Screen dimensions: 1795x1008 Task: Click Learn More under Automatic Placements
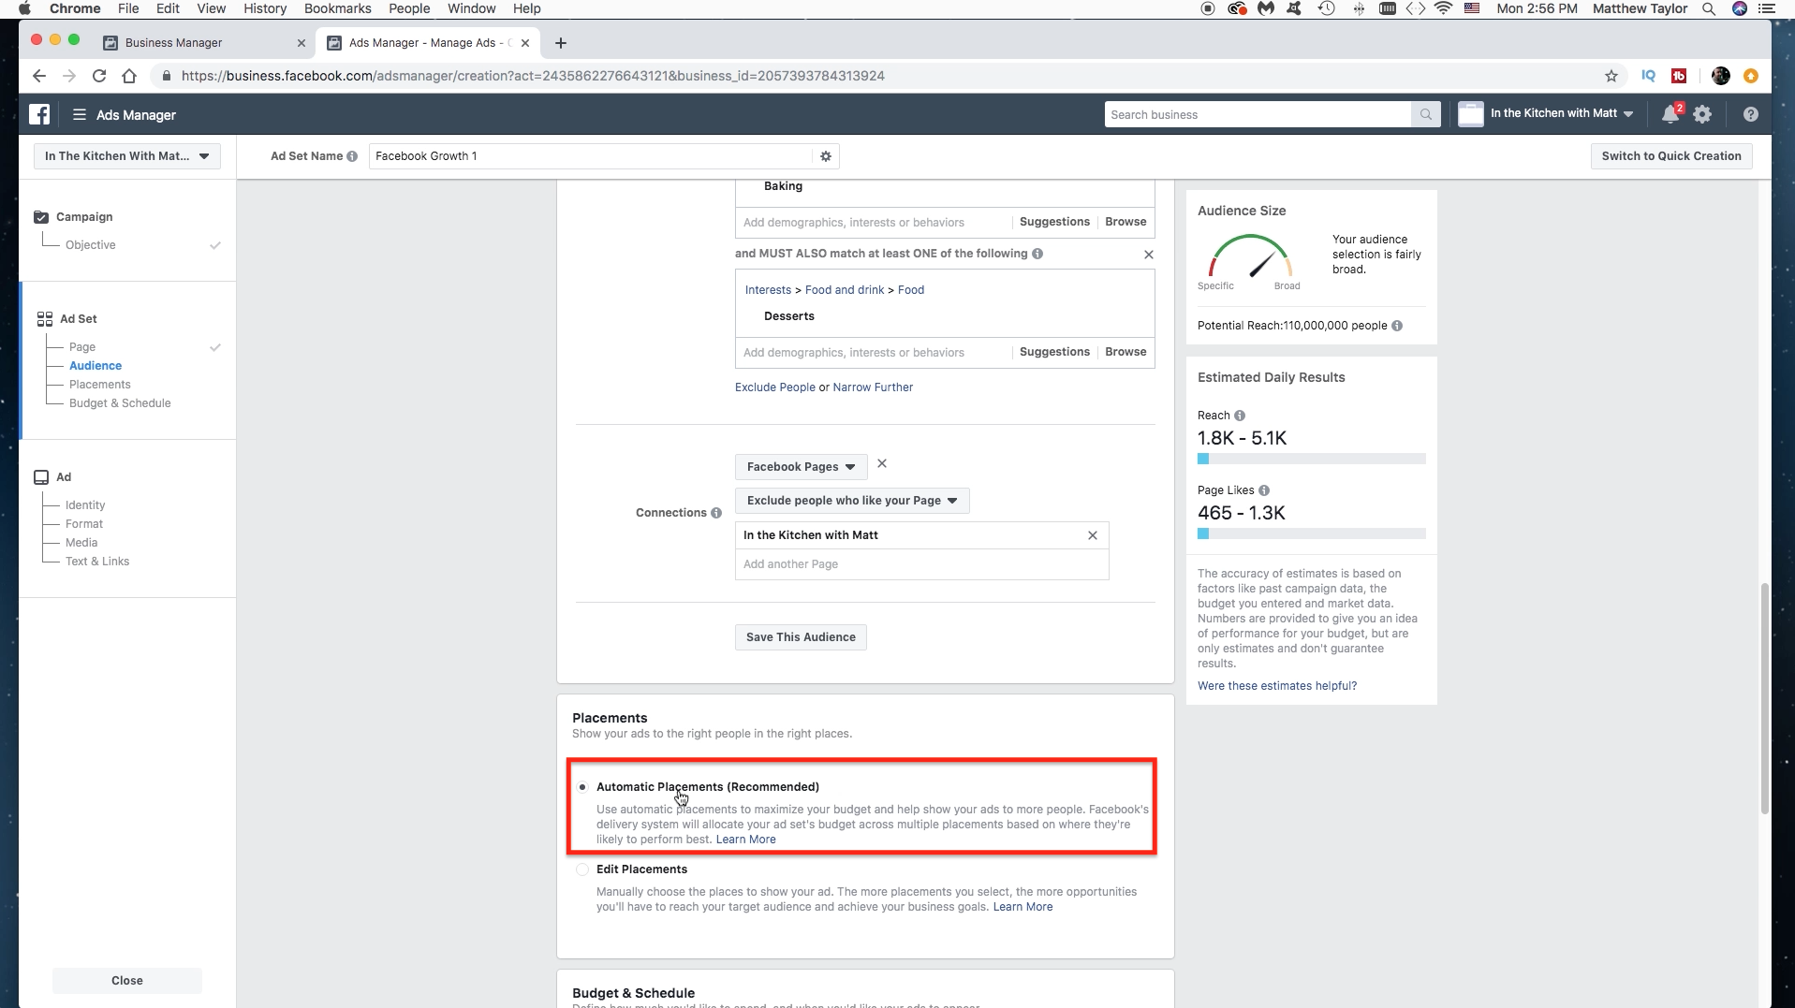pos(745,840)
